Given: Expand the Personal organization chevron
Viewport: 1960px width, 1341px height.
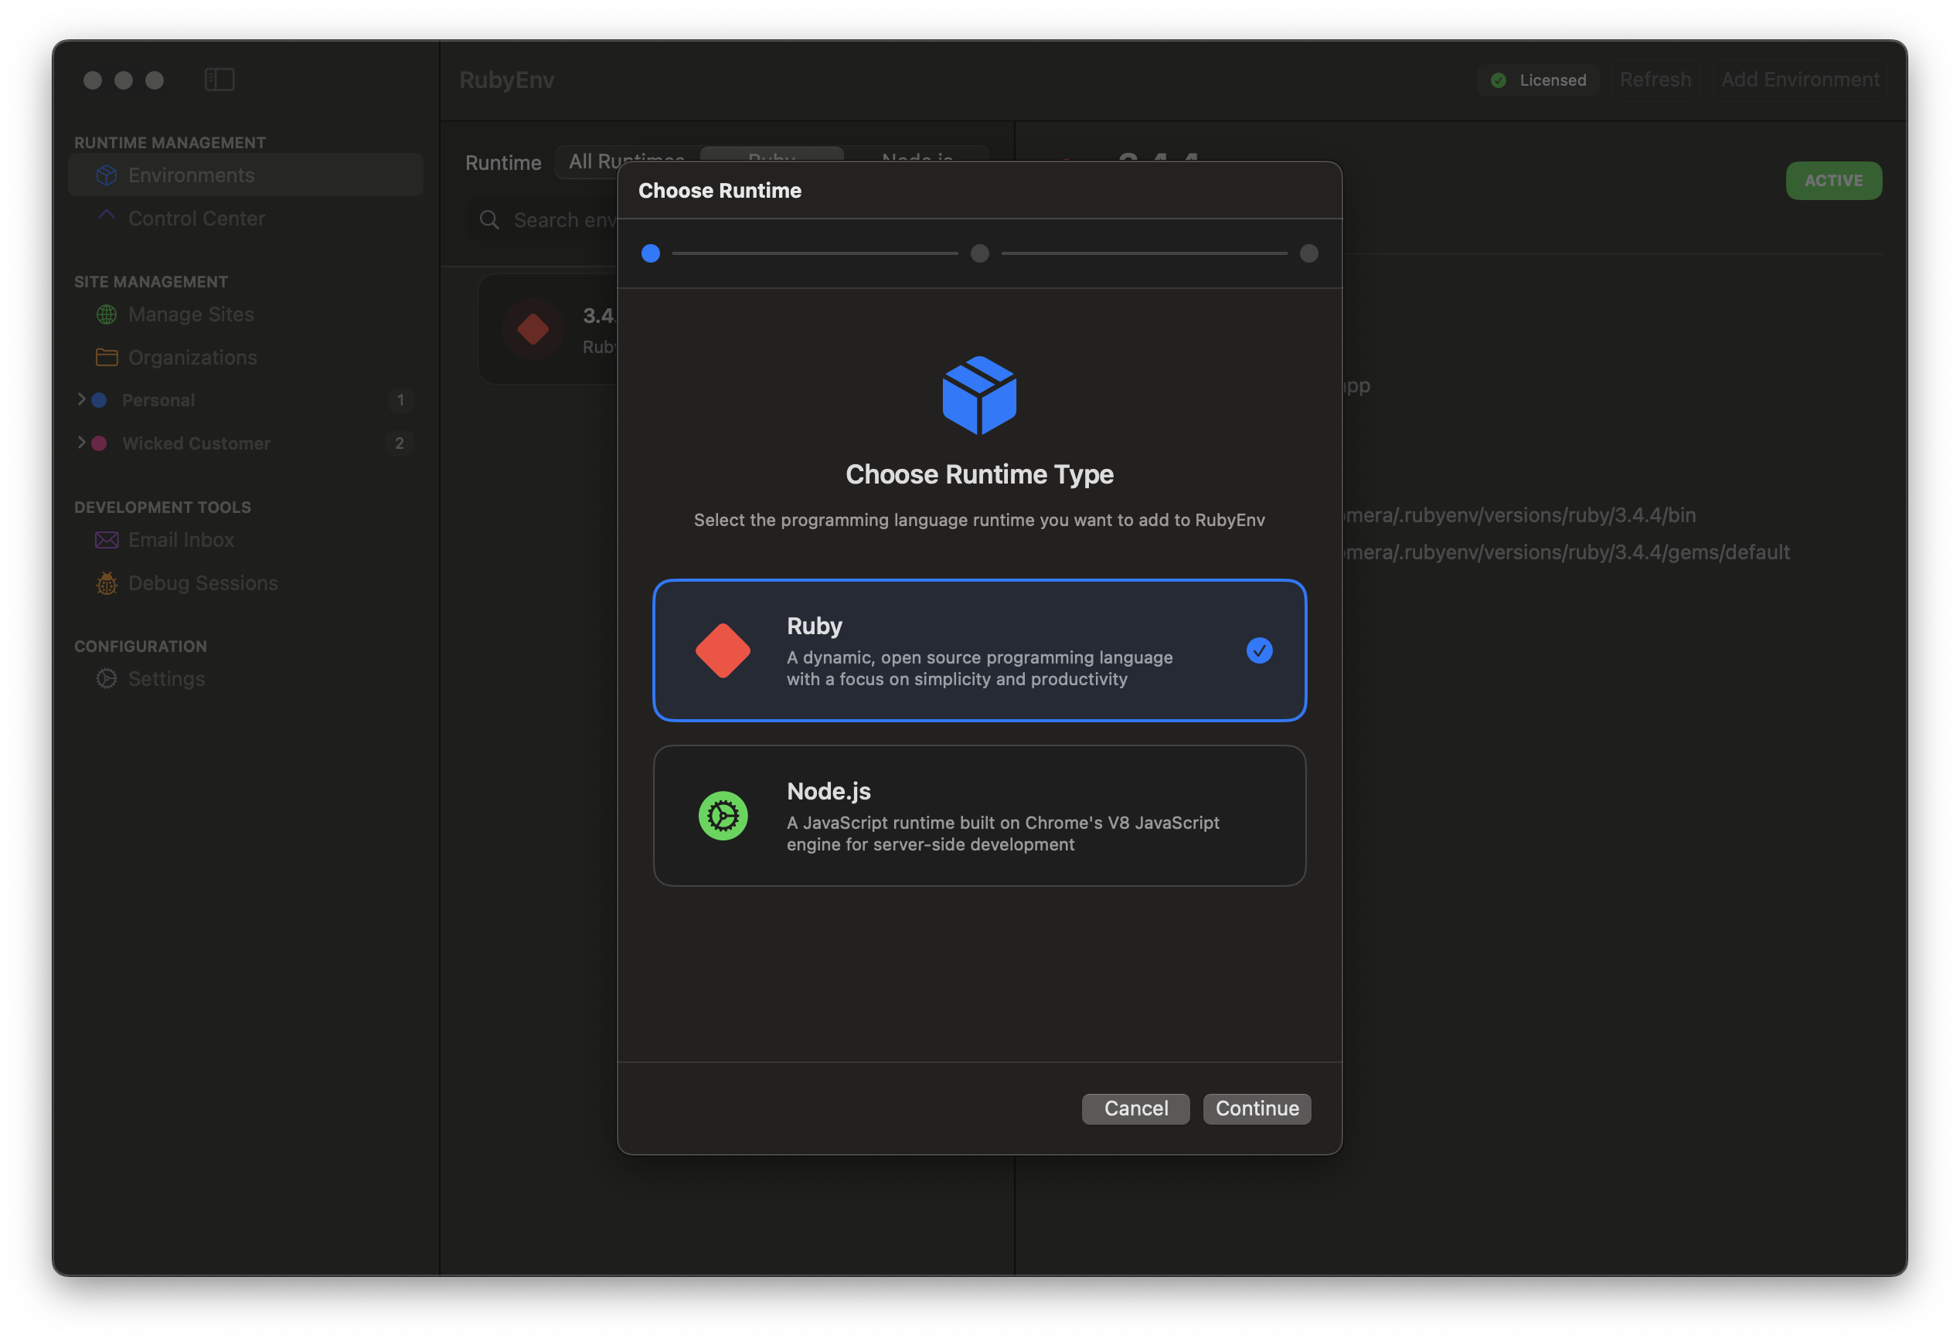Looking at the screenshot, I should (82, 399).
